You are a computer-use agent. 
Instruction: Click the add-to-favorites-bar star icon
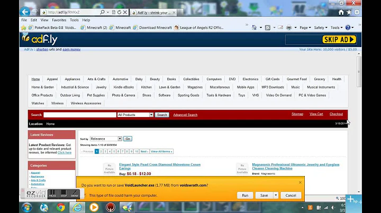[24, 27]
